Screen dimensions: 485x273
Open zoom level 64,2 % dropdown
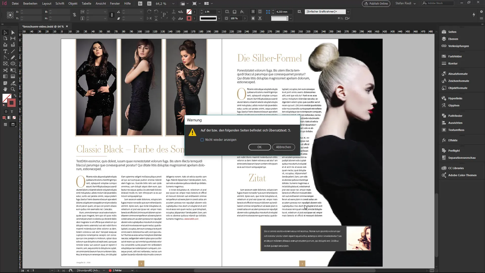coord(173,4)
